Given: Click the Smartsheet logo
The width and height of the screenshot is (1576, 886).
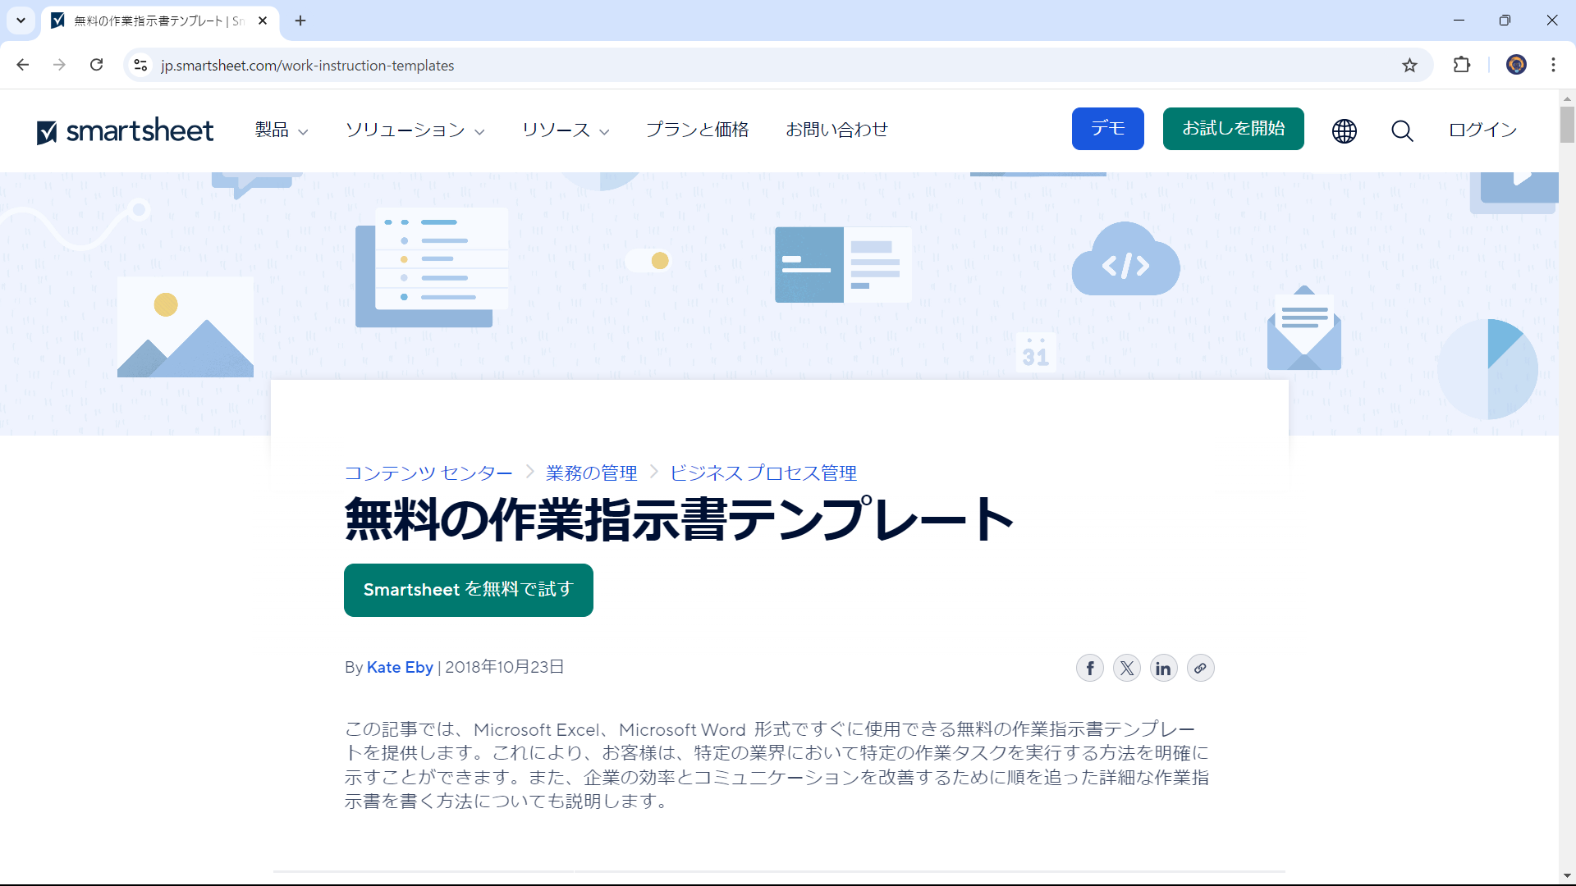Looking at the screenshot, I should click(125, 130).
